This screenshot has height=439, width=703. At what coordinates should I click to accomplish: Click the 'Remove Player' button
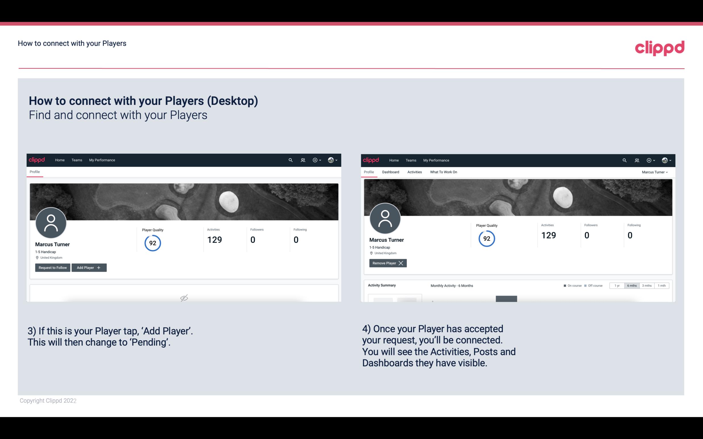pos(387,263)
